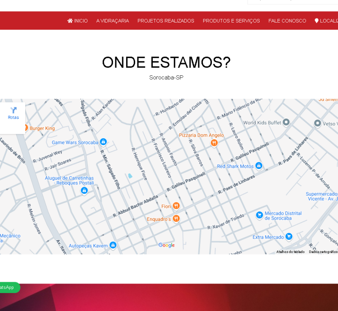
Task: Open the Enquadro's restaurant marker
Action: point(176,219)
